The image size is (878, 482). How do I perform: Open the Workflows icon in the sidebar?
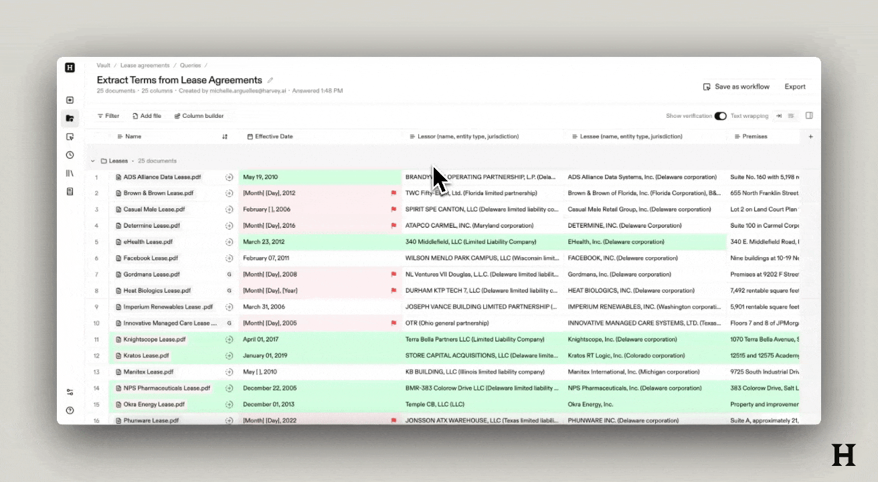pyautogui.click(x=70, y=137)
